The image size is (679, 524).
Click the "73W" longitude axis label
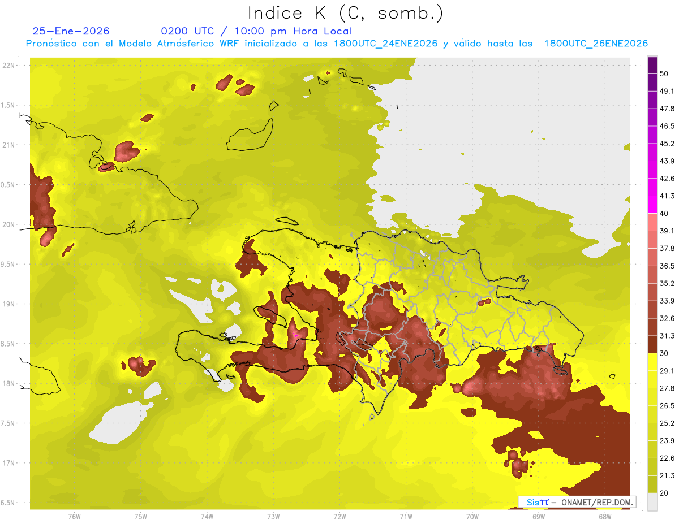273,517
